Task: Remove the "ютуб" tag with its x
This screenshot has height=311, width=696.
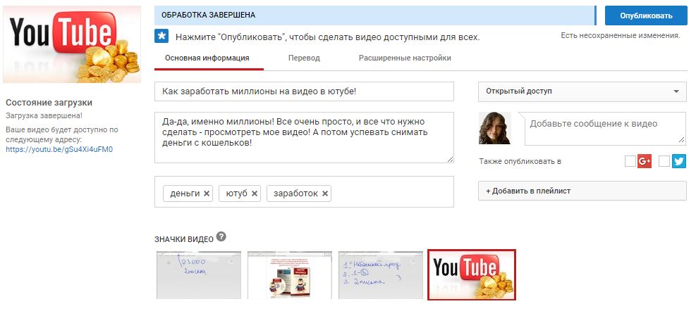Action: click(255, 193)
